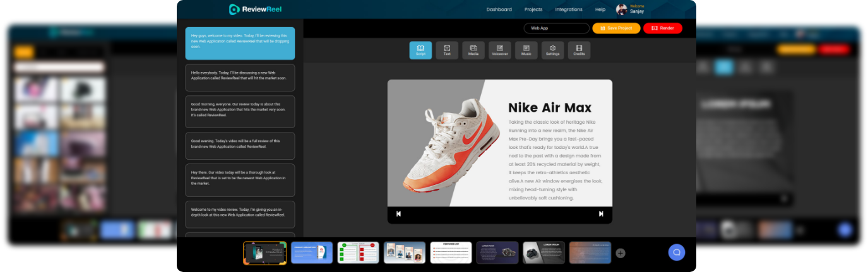Viewport: 868px width, 272px height.
Task: Add a new slide with plus icon
Action: (621, 253)
